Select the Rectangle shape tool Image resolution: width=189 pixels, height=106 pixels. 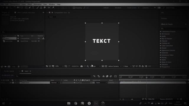(26, 8)
